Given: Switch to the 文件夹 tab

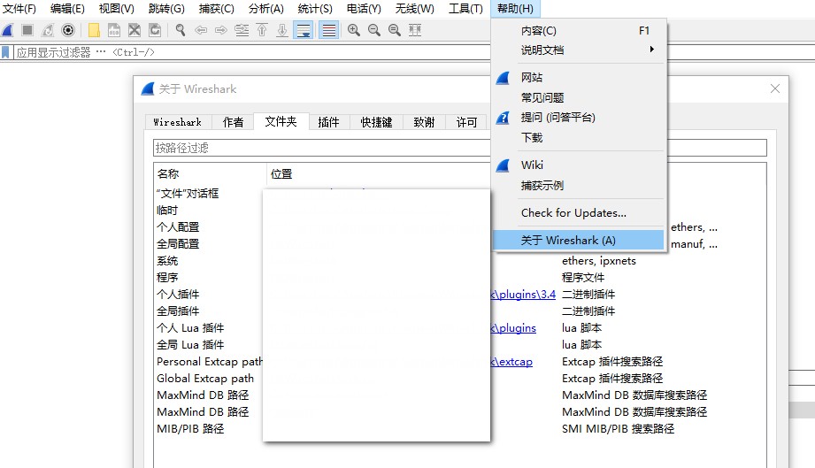Looking at the screenshot, I should coord(281,121).
